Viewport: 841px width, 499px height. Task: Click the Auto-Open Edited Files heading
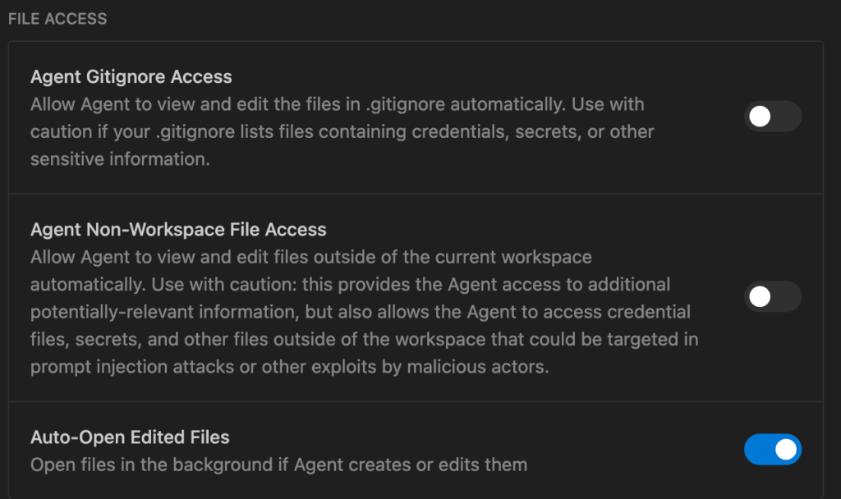(x=130, y=437)
